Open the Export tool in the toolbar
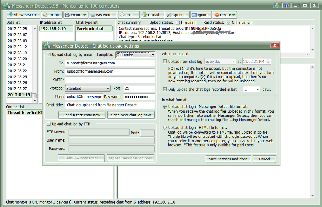 (75, 14)
